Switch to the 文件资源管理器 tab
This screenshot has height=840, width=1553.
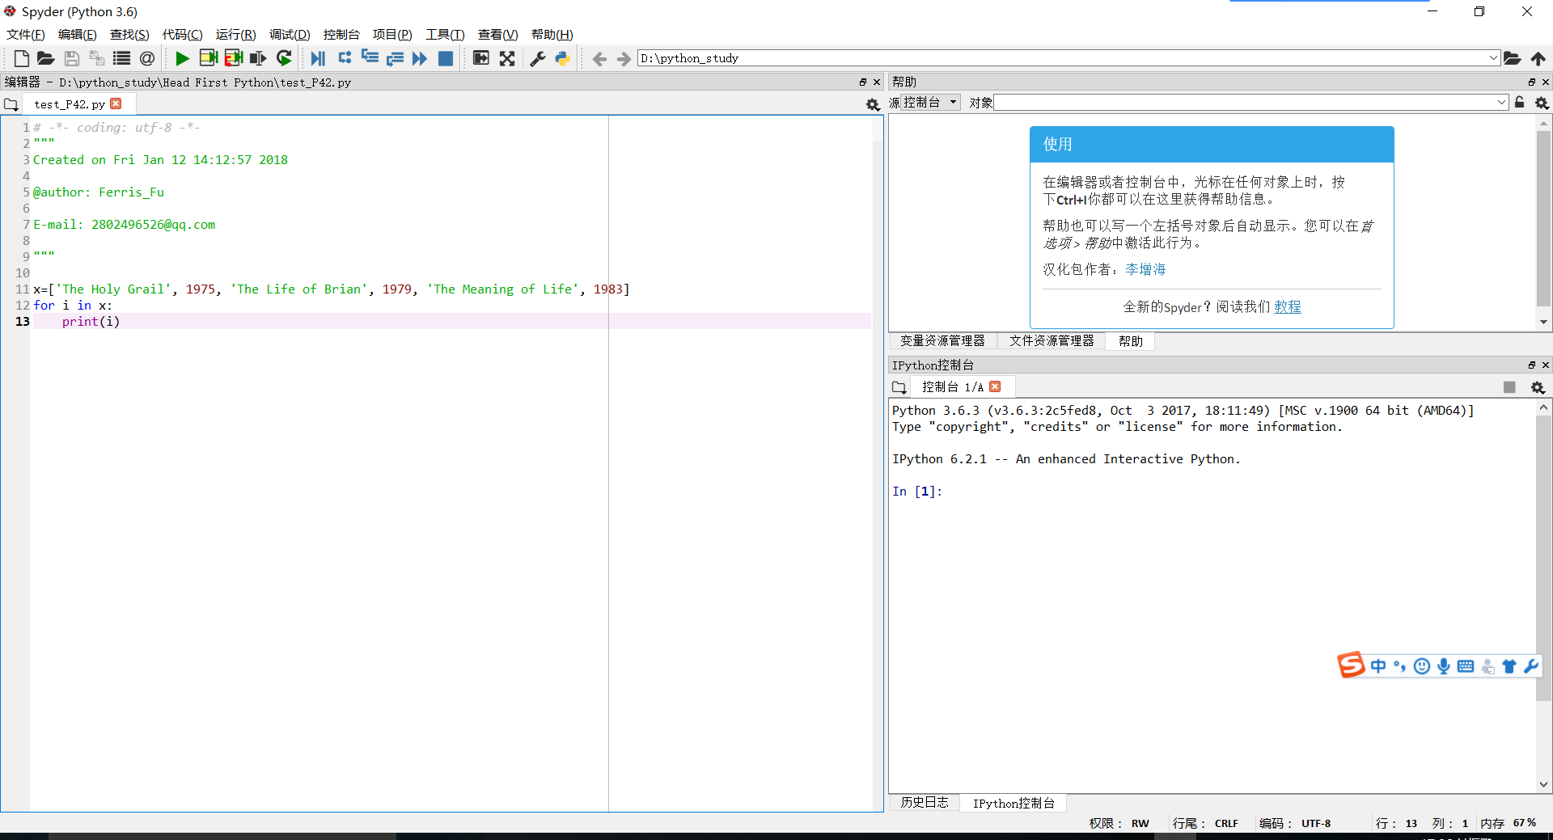(x=1052, y=341)
